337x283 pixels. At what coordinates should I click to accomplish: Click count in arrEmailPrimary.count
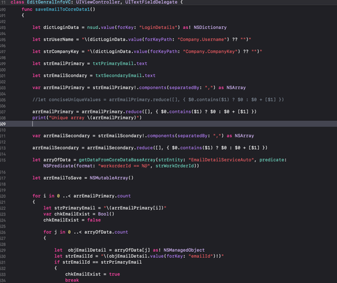(x=124, y=196)
